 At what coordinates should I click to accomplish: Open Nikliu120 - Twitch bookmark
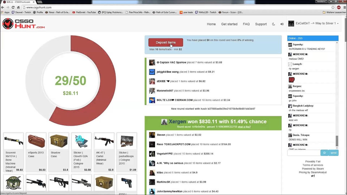click(205, 12)
